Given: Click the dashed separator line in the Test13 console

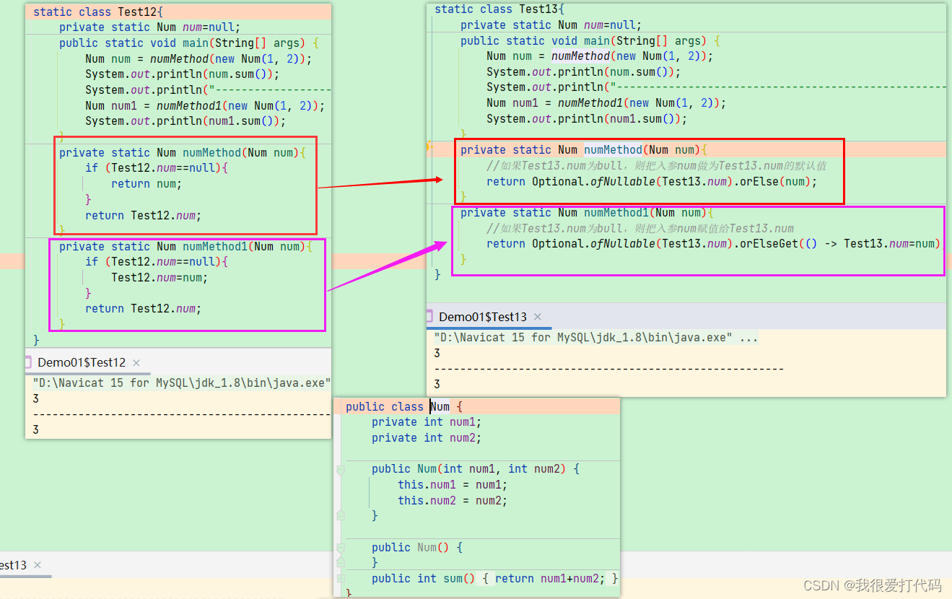Looking at the screenshot, I should coord(609,369).
